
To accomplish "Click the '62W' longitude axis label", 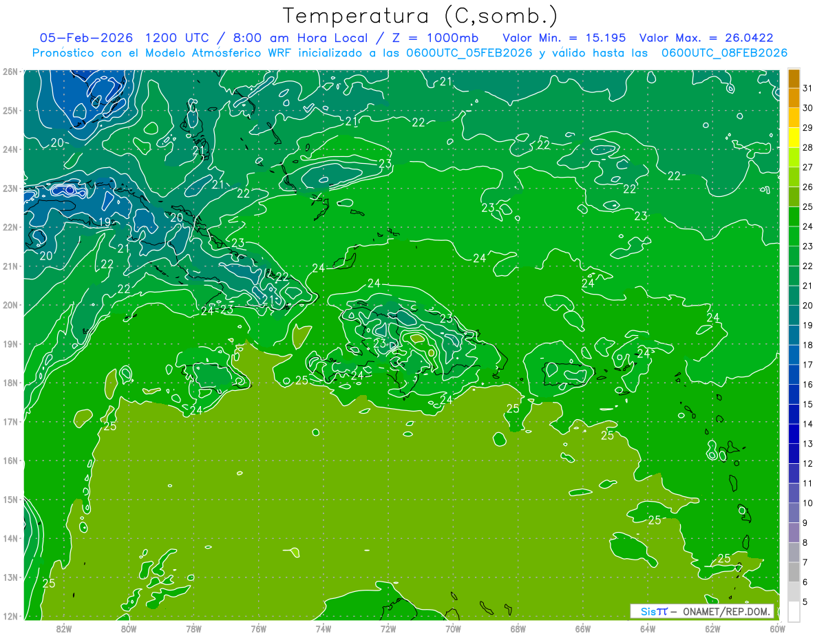I will (712, 628).
